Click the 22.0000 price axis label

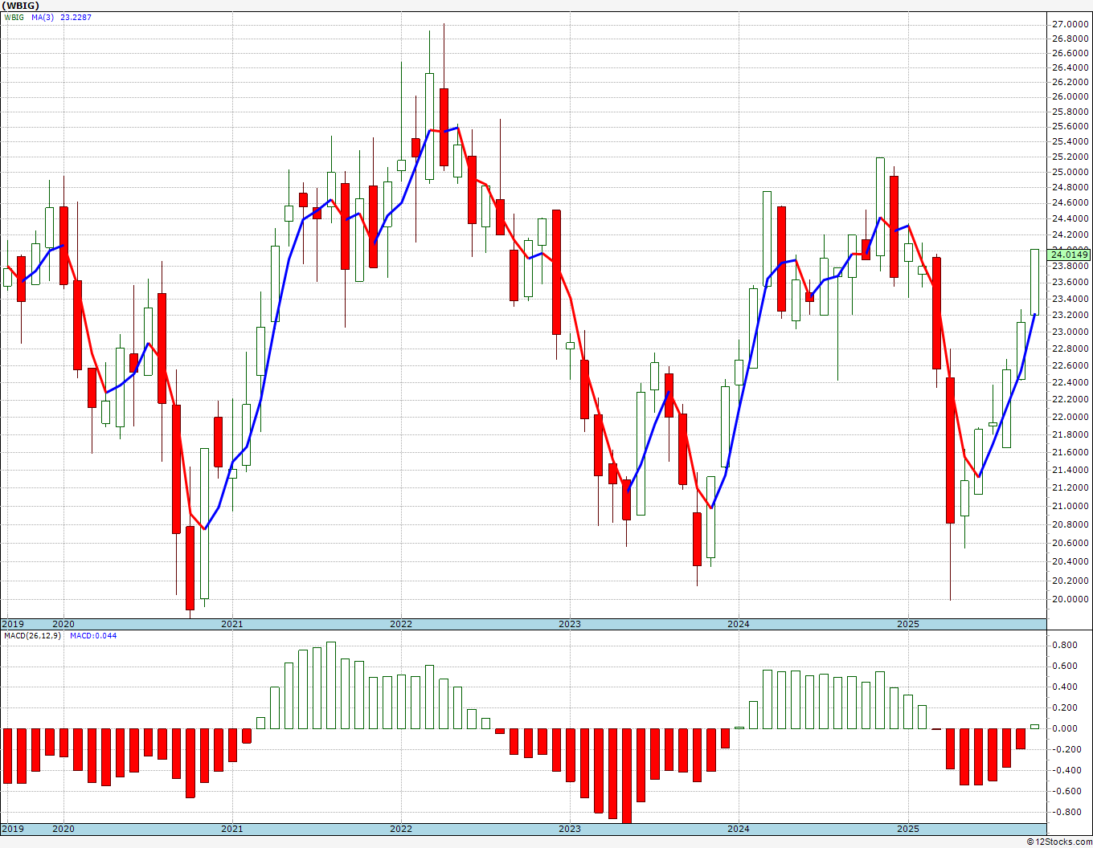[x=1070, y=417]
